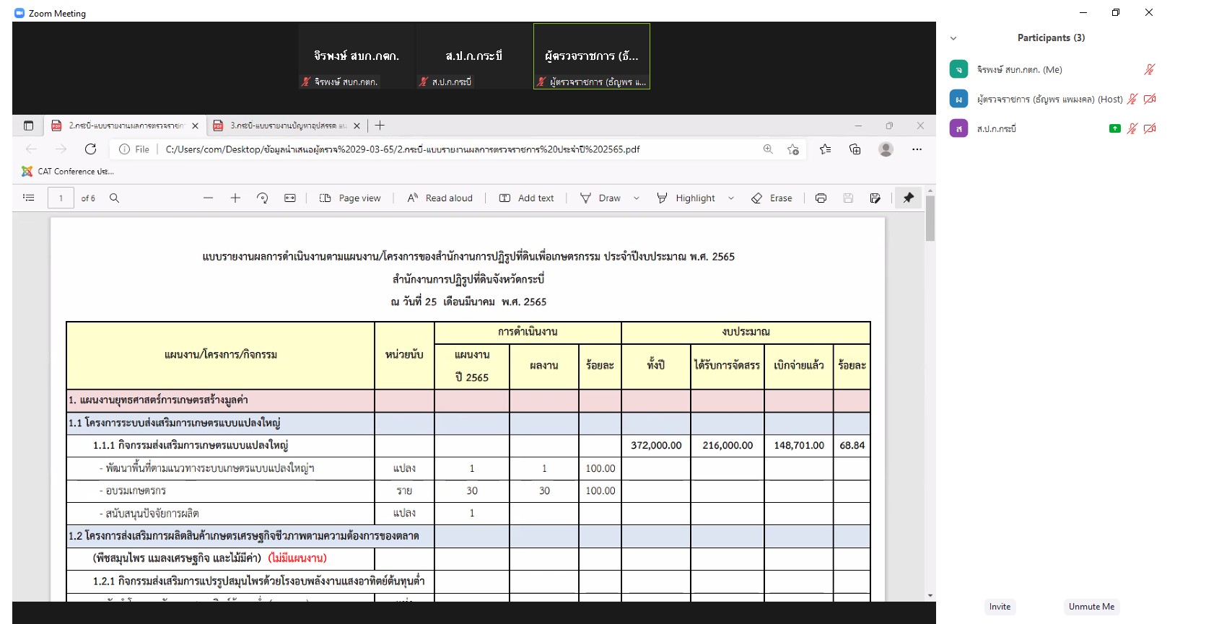Image resolution: width=1219 pixels, height=624 pixels.
Task: Add this page to favorites
Action: (793, 149)
